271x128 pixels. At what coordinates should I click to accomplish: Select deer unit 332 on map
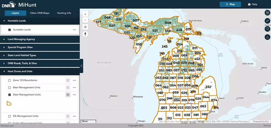point(208,87)
